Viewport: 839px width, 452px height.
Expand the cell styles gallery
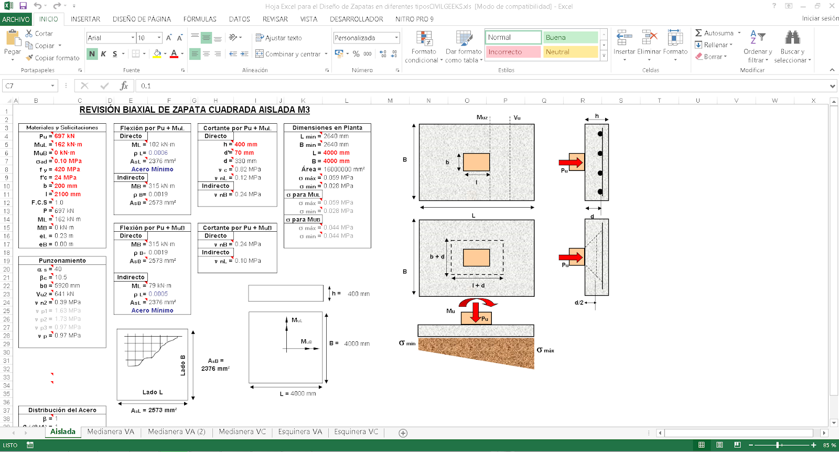(604, 55)
